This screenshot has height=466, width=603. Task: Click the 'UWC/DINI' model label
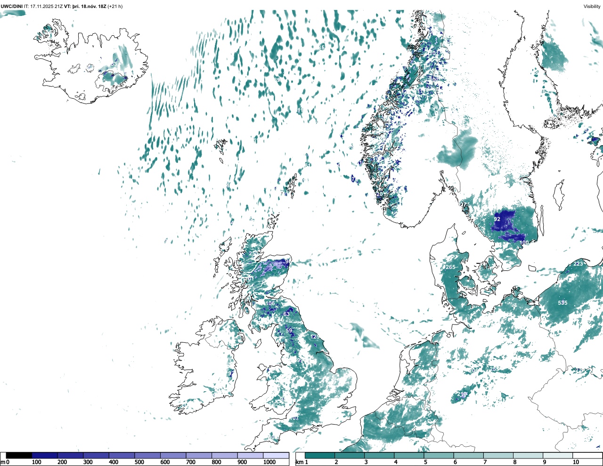tap(11, 7)
